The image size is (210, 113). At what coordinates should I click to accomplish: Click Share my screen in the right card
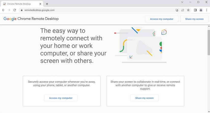click(x=144, y=98)
